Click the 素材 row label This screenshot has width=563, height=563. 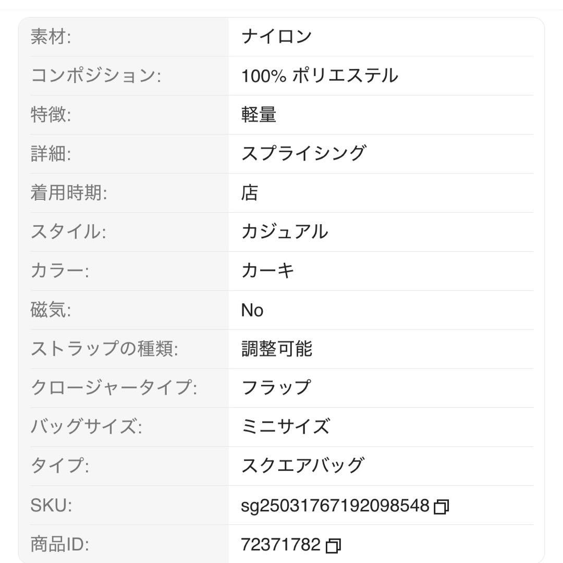pos(51,36)
